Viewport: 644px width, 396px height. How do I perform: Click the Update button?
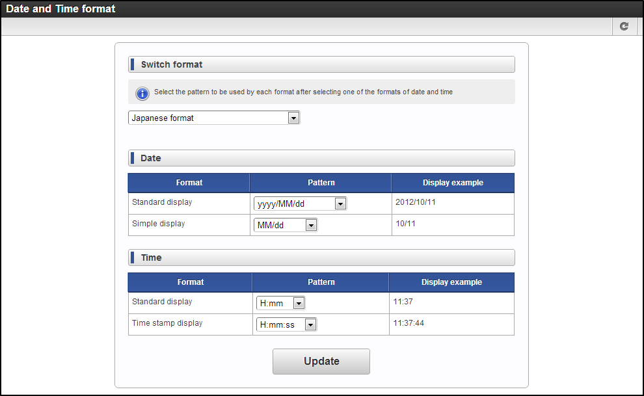pos(321,362)
